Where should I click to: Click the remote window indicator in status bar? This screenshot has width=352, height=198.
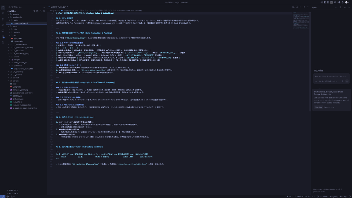[2, 196]
